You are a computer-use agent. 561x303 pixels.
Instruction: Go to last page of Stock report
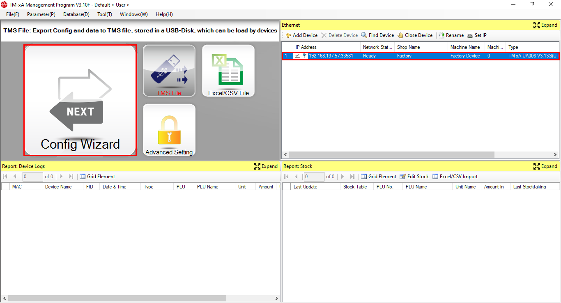tap(352, 177)
